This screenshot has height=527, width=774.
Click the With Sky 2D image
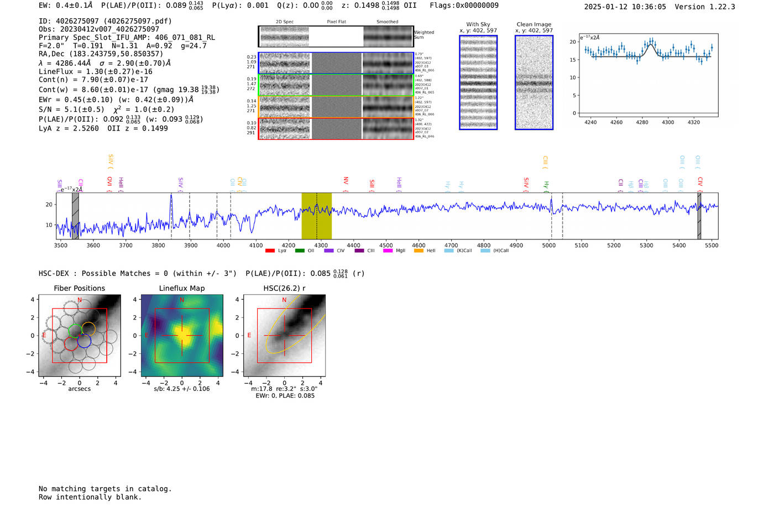pos(478,82)
